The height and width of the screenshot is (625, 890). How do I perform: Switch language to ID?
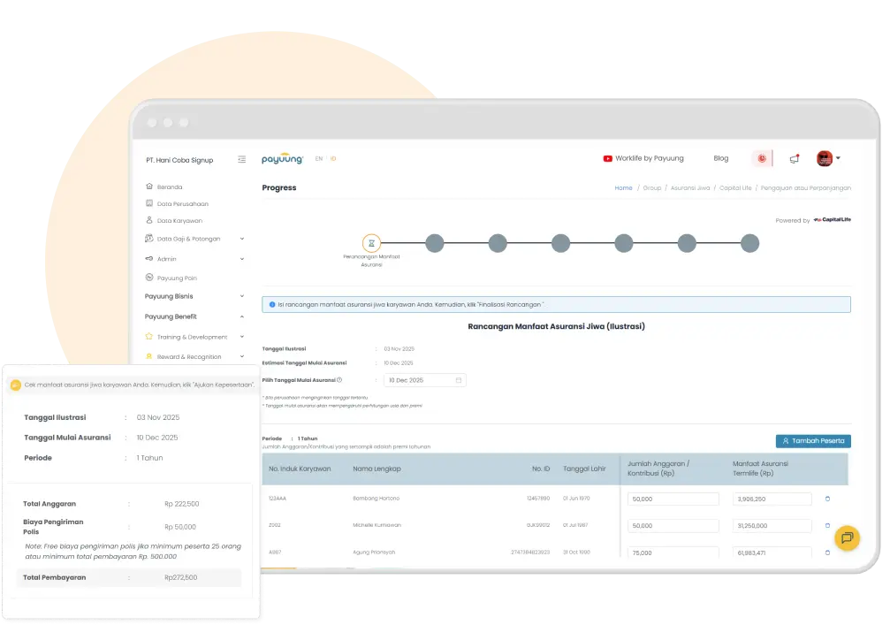tap(333, 159)
